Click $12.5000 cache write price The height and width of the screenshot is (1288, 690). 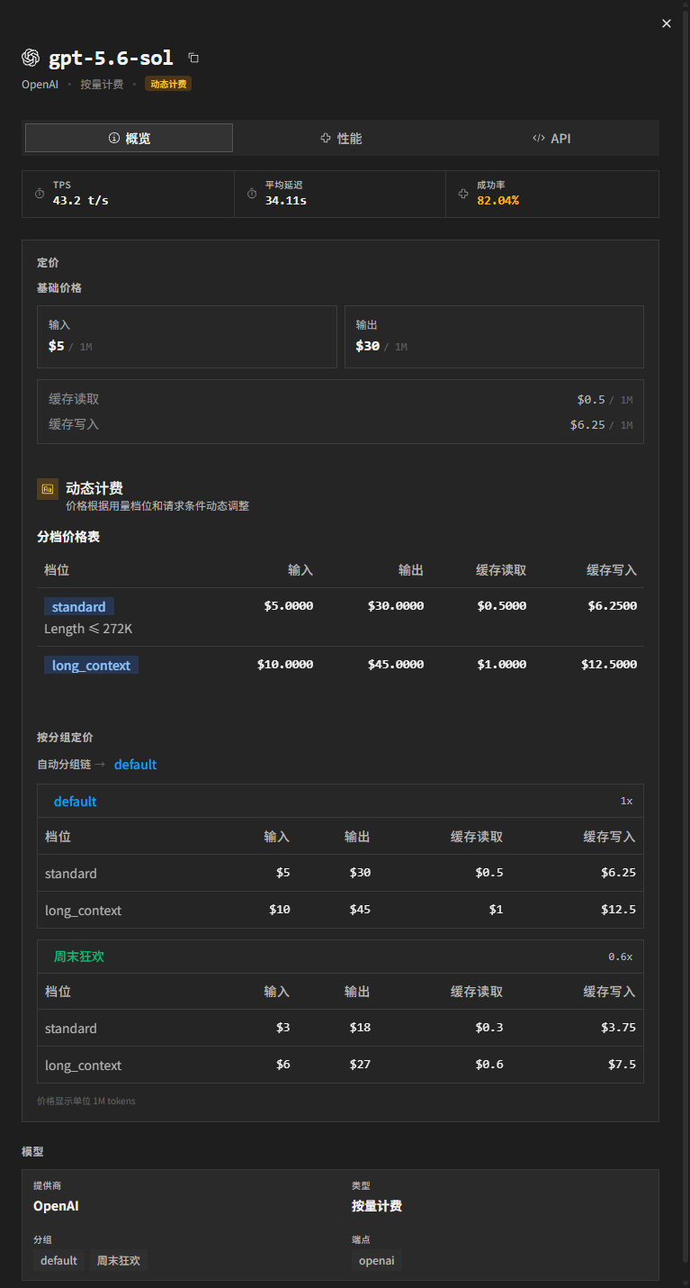point(609,665)
